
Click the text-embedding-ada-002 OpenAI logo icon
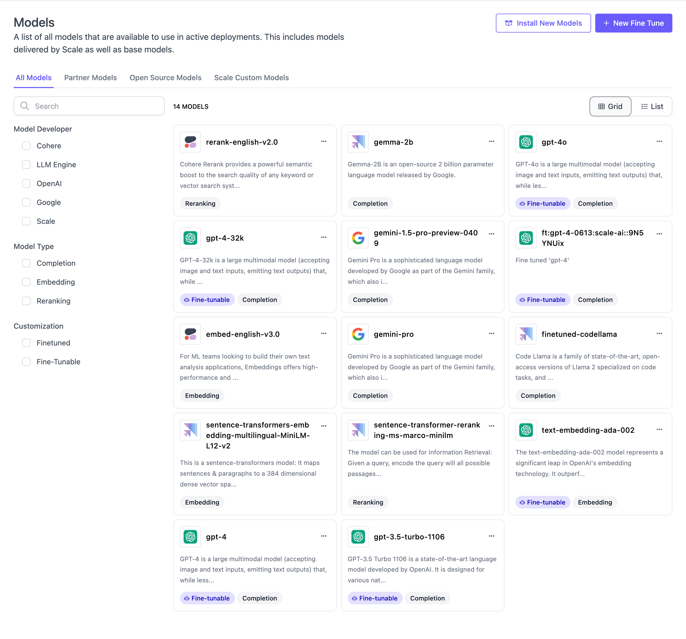click(x=526, y=430)
